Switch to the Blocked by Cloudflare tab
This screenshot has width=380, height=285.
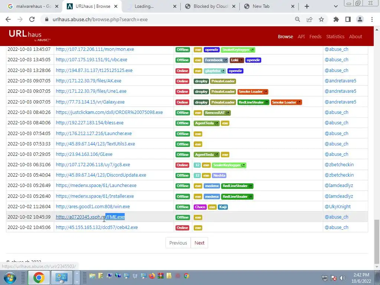[x=210, y=7]
